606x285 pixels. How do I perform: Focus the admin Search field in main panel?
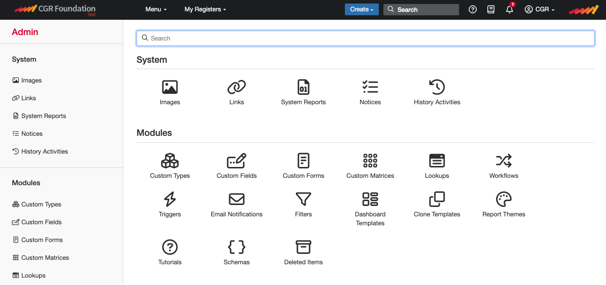[366, 38]
